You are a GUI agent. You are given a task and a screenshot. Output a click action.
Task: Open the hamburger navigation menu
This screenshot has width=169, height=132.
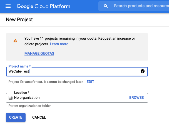[8, 6]
